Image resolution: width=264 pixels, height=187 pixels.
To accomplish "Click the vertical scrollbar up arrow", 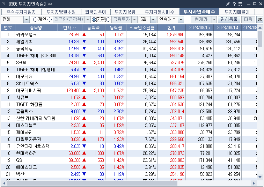I will pyautogui.click(x=260, y=28).
